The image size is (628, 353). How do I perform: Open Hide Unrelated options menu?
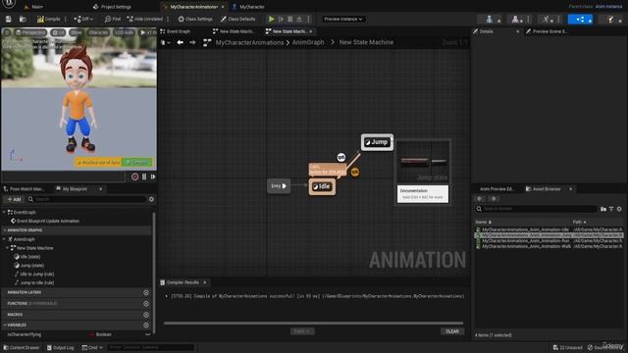click(168, 19)
